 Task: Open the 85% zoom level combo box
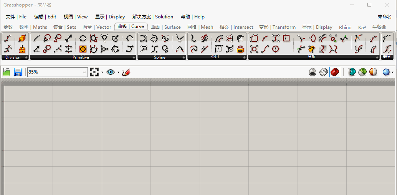coord(58,72)
